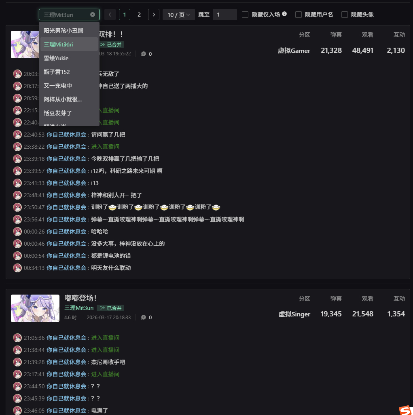Select 瓶子君152 menu option
The height and width of the screenshot is (415, 413).
[x=69, y=72]
